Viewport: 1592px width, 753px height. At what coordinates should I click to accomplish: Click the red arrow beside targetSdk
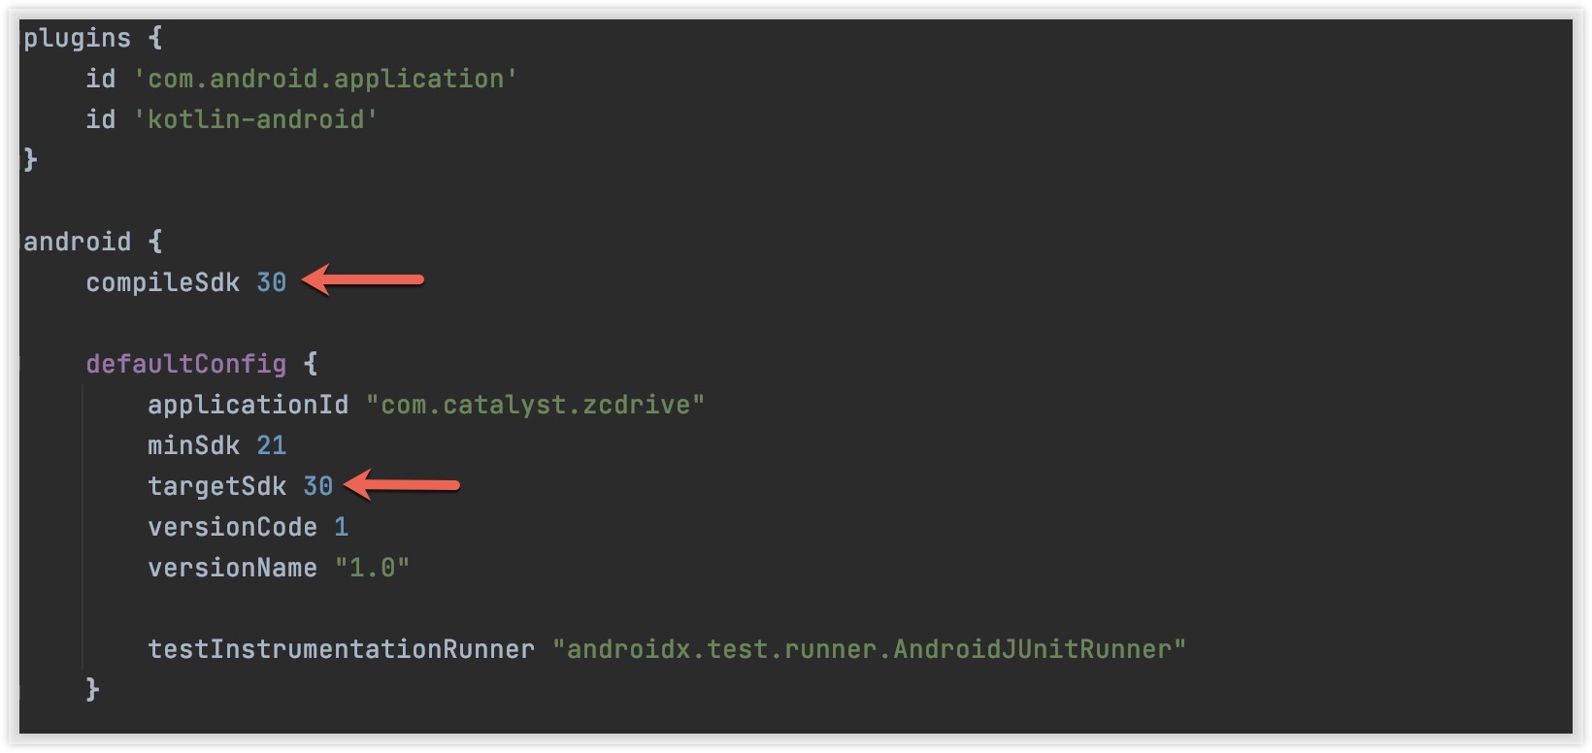coord(402,484)
